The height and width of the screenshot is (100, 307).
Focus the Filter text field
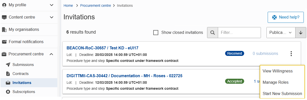click(x=239, y=33)
